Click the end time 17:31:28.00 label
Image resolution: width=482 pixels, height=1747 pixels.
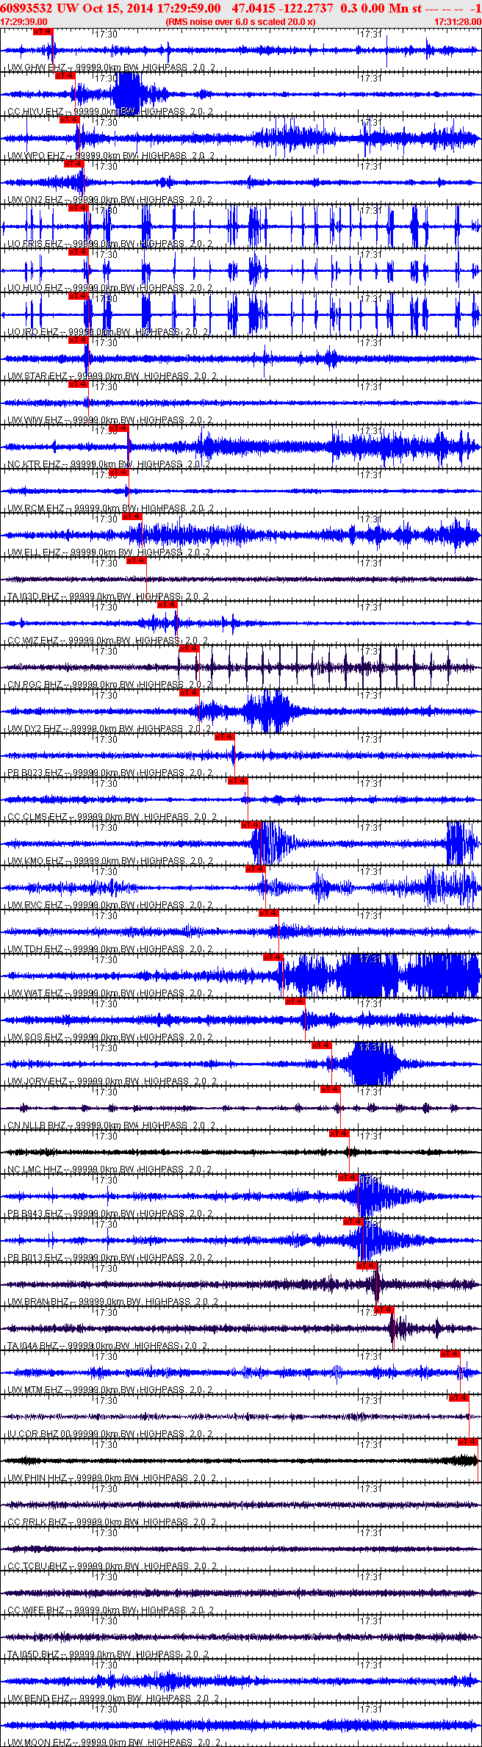tap(458, 22)
